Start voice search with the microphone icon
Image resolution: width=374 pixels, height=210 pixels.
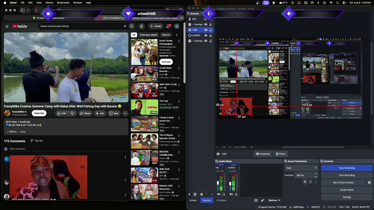click(141, 26)
